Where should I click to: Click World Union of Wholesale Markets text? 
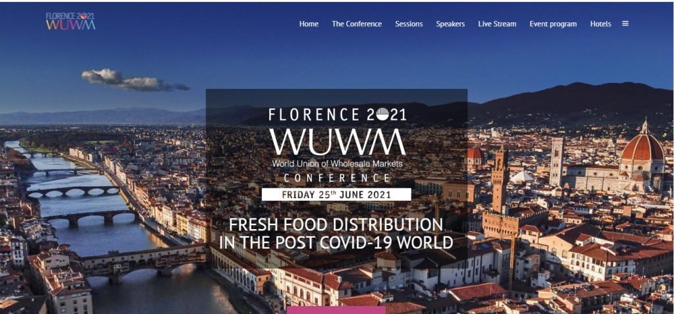click(337, 164)
